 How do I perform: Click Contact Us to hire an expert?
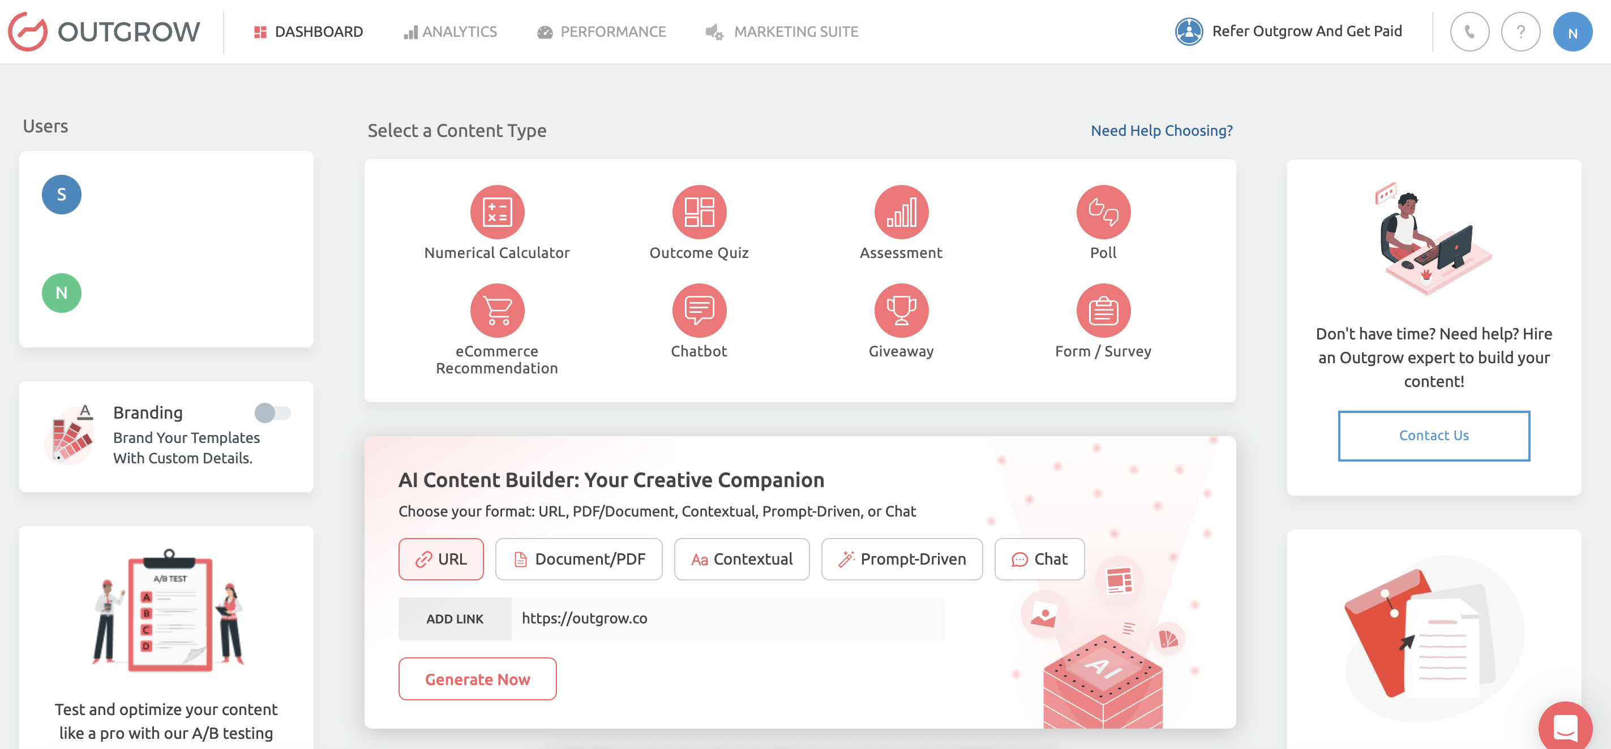(1433, 436)
